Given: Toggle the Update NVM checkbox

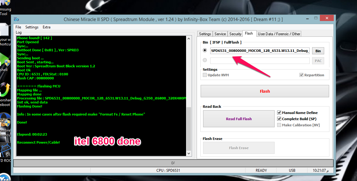Looking at the screenshot, I should click(205, 75).
